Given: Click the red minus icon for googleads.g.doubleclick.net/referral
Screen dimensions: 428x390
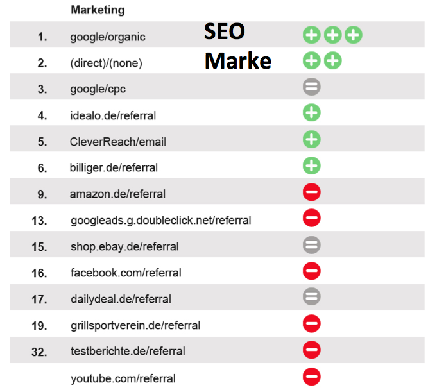Looking at the screenshot, I should tap(312, 219).
